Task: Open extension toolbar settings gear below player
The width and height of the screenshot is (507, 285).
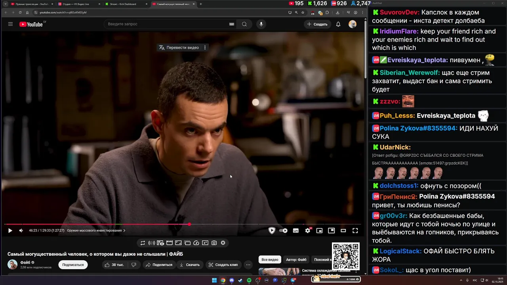Action: coord(223,243)
